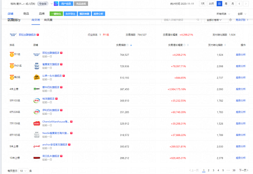Click the green 一键转化 button
The image size is (253, 174).
point(57,14)
